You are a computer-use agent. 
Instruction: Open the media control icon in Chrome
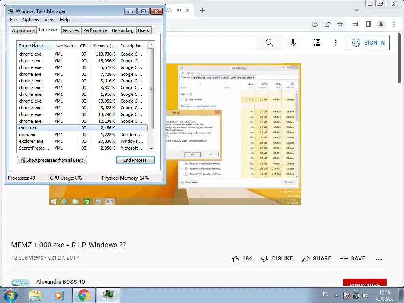coord(355,24)
